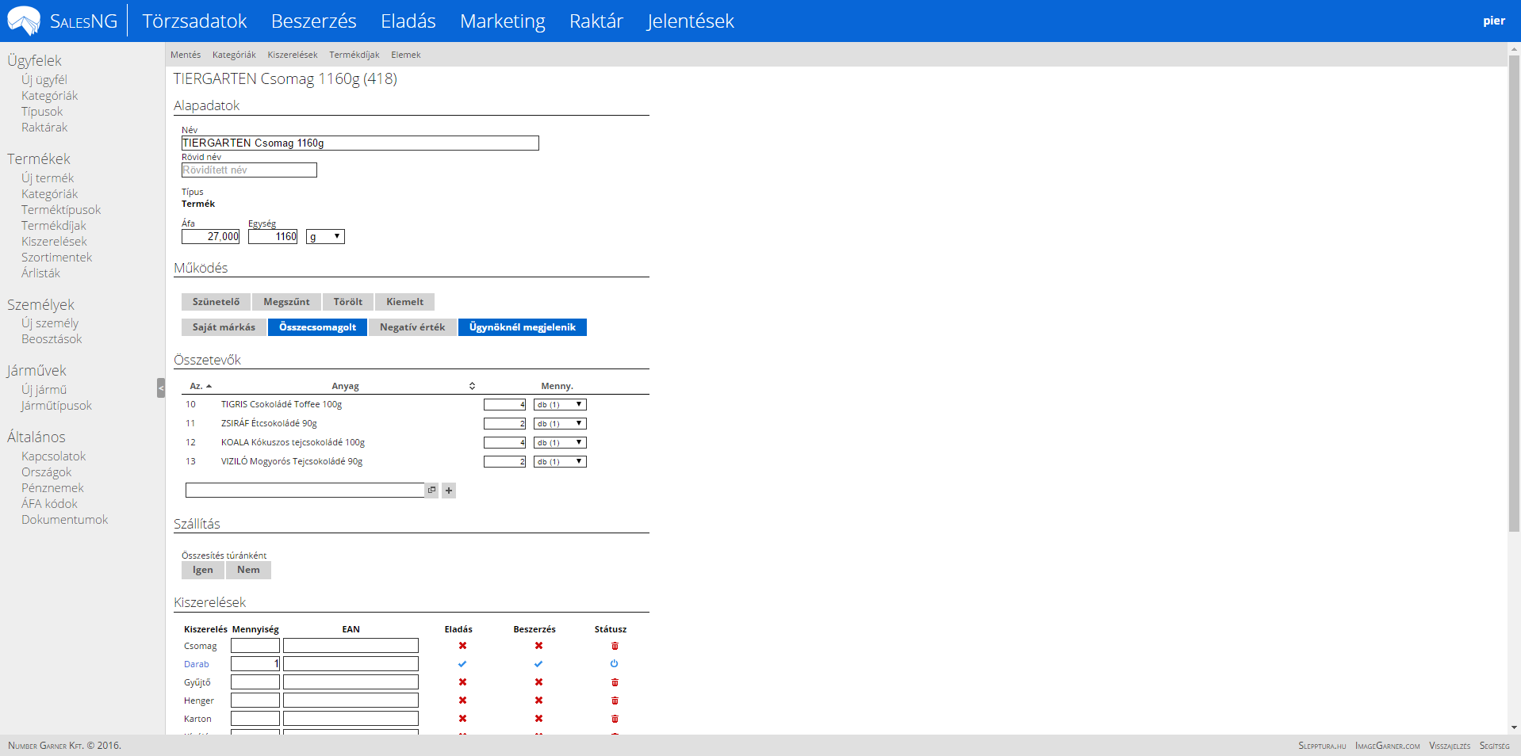The width and height of the screenshot is (1521, 756).
Task: Open the Törzsadatok menu
Action: click(x=194, y=21)
